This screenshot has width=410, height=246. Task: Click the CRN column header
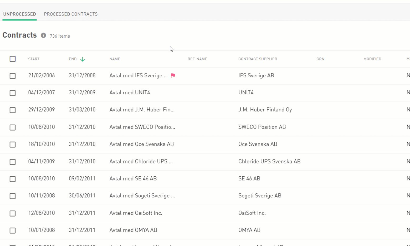[320, 59]
